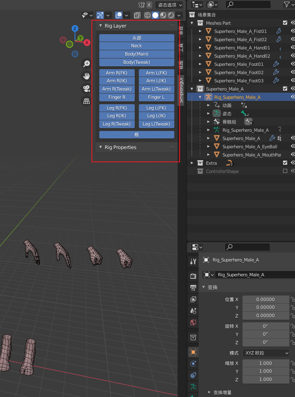The height and width of the screenshot is (397, 295).
Task: Click the pan view hand icon
Action: click(x=87, y=76)
